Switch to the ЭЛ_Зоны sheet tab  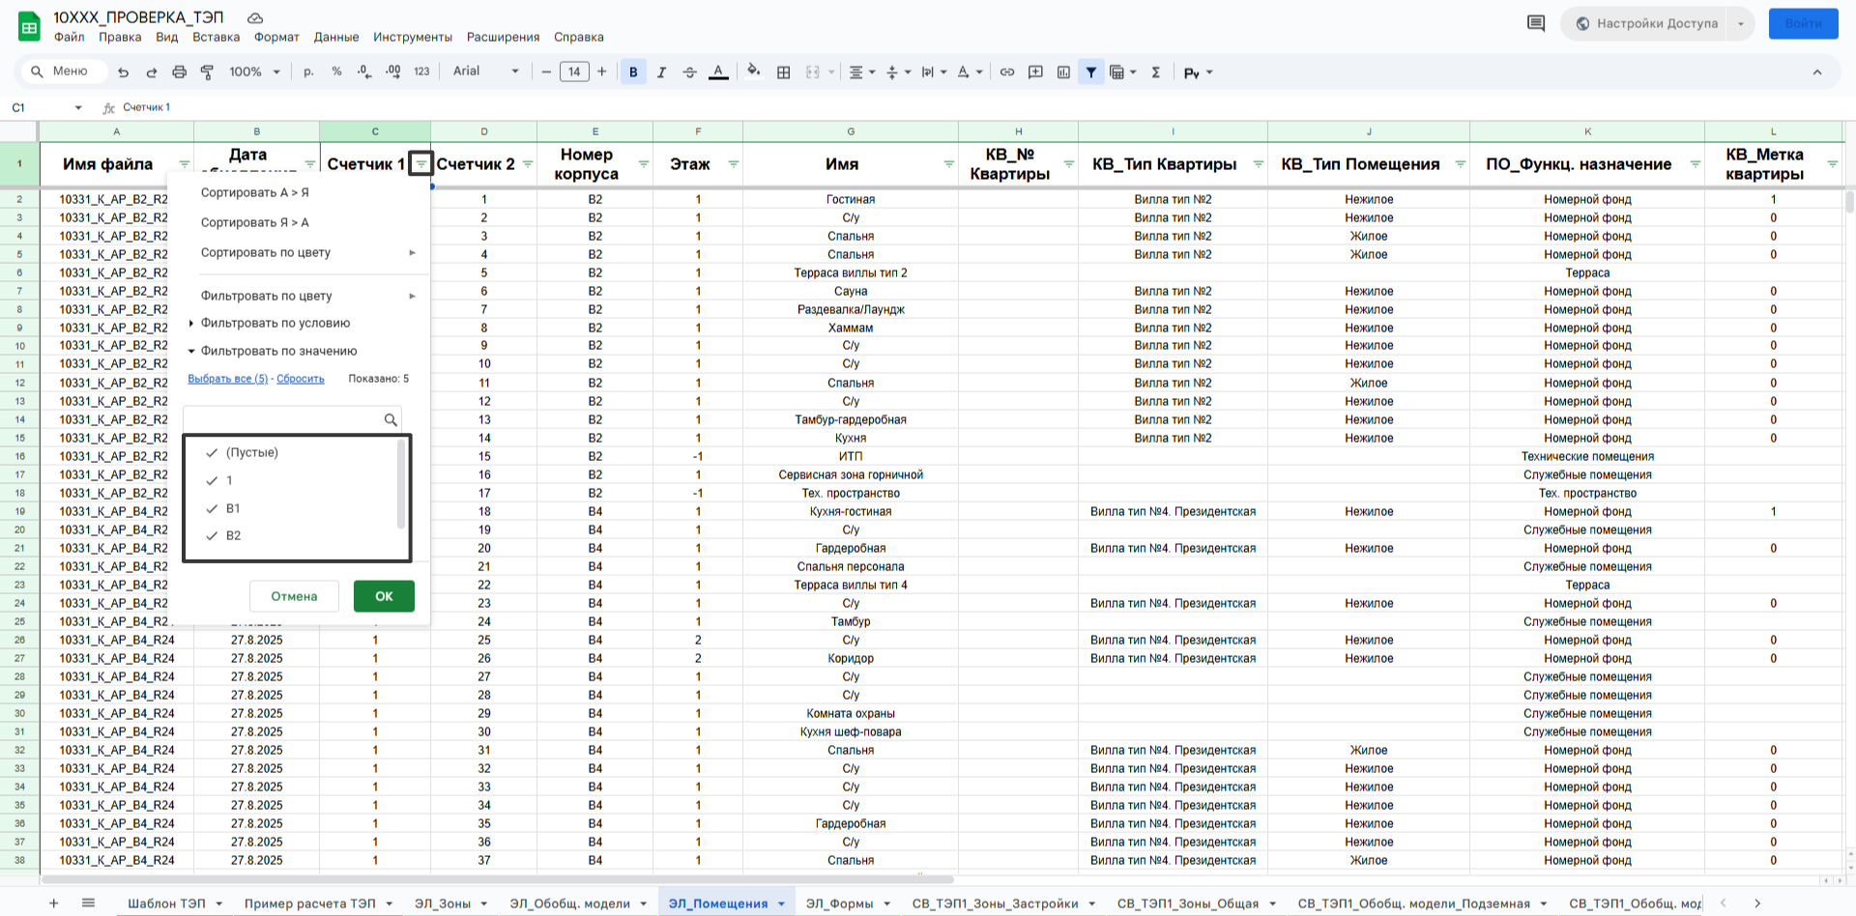pyautogui.click(x=443, y=903)
